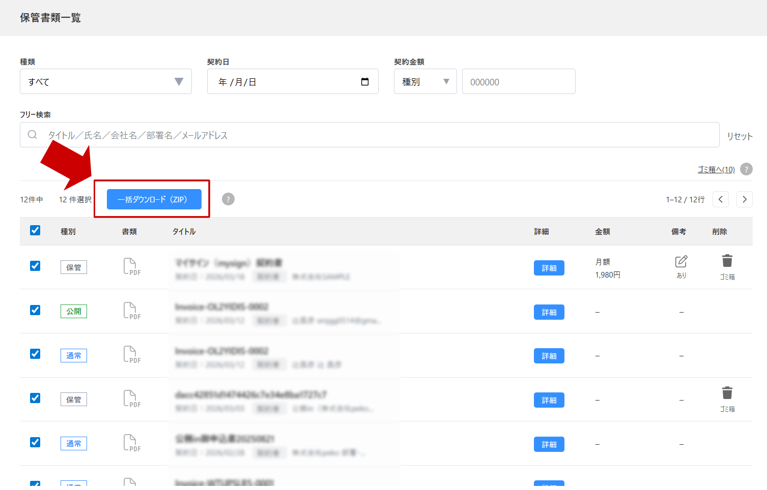This screenshot has height=490, width=767.
Task: Click the help icon next to 一括ダウンロード button
Action: (228, 199)
